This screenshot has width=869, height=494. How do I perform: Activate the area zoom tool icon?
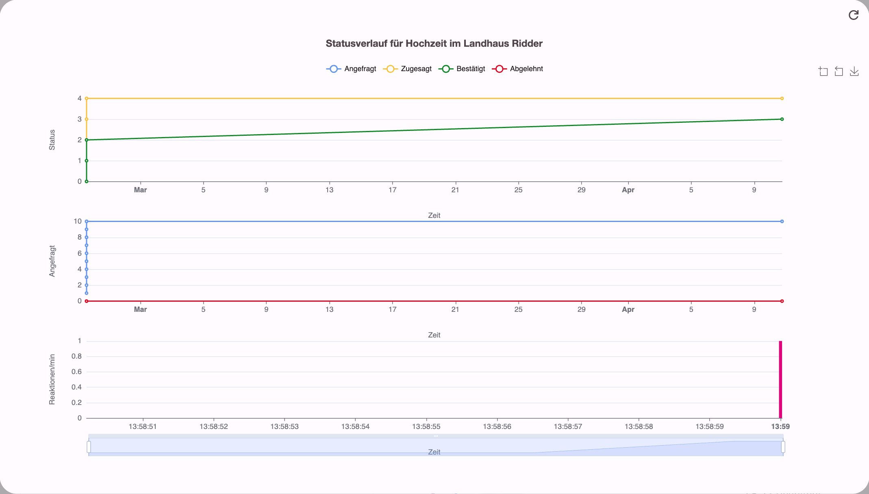[x=823, y=72]
